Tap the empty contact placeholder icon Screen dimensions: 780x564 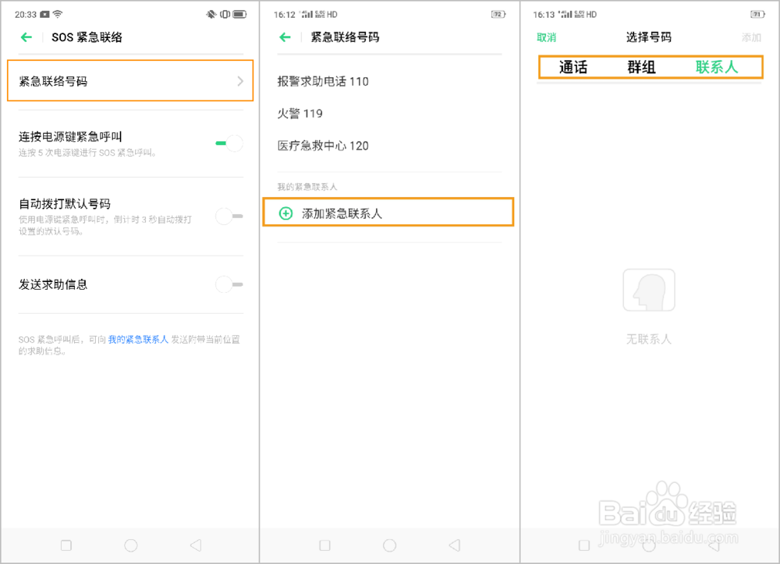(x=649, y=291)
